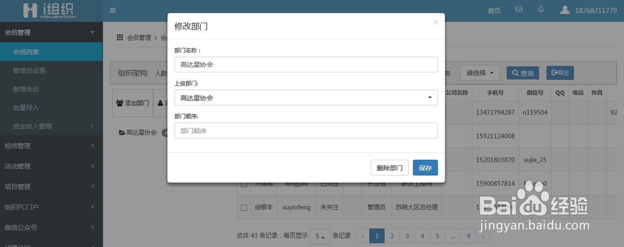Go to the previous page arrow

(363, 236)
